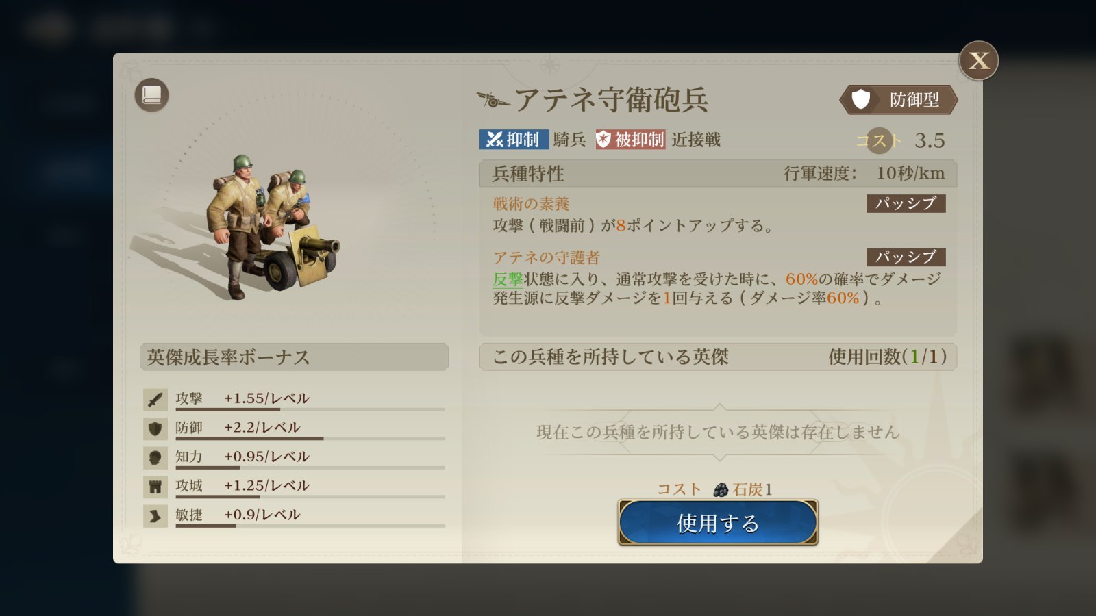Click the sword 攻撃 stat icon
The width and height of the screenshot is (1096, 616).
tap(155, 399)
